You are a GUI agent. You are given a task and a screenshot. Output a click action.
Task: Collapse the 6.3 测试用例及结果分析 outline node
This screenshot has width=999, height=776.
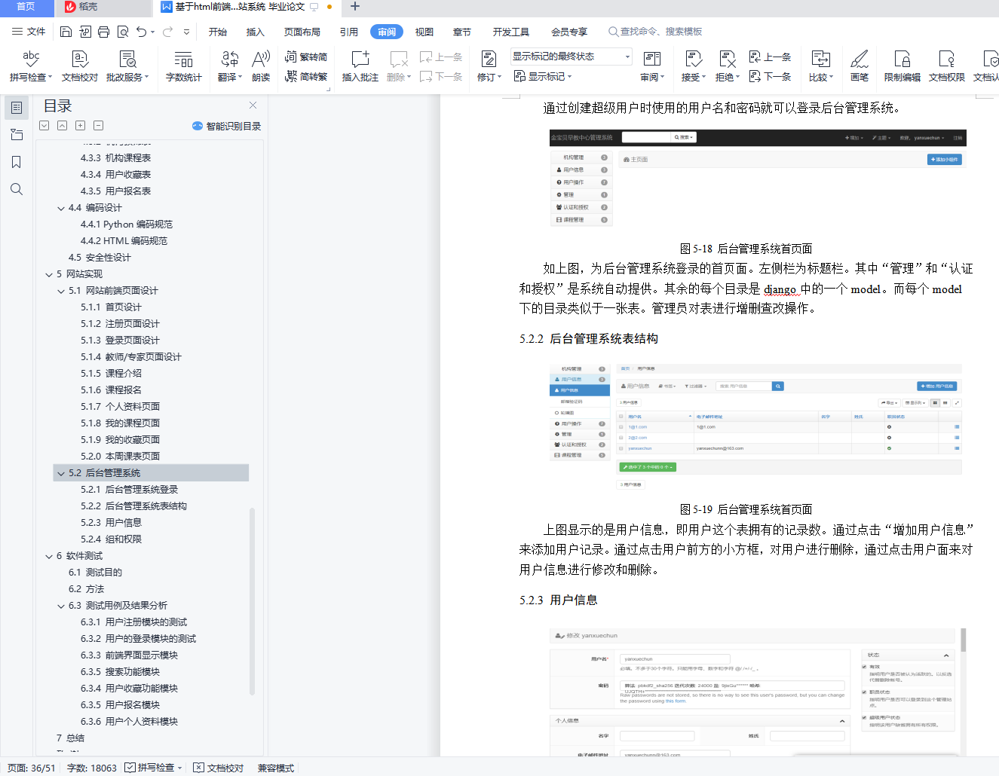pos(61,606)
